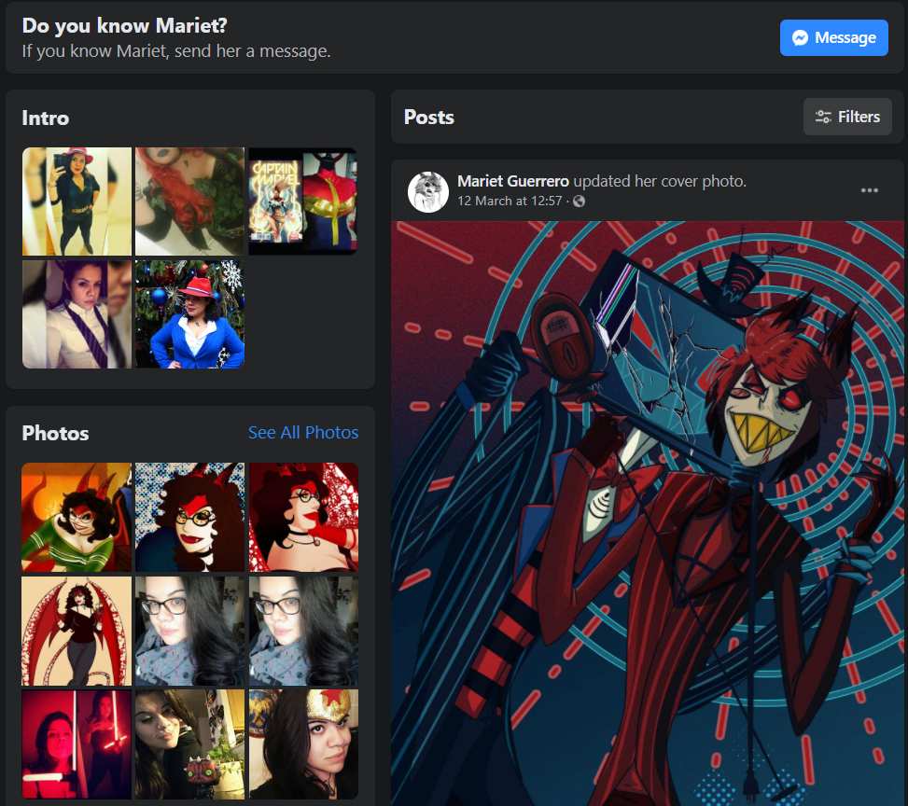Image resolution: width=908 pixels, height=806 pixels.
Task: Open the Captain Marvel comic Intro photo
Action: 303,201
